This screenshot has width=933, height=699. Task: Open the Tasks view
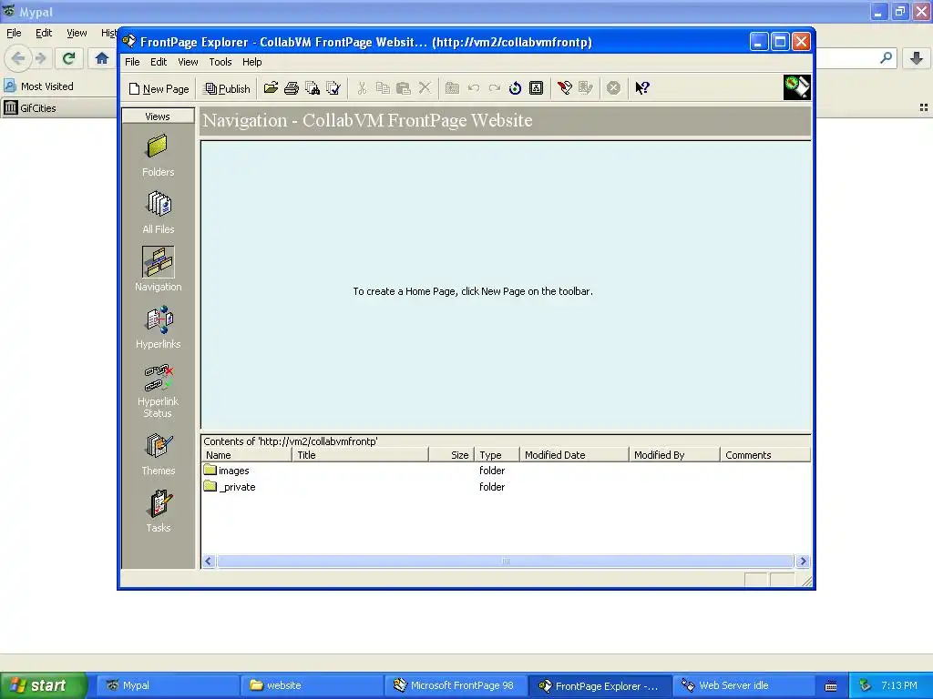158,512
